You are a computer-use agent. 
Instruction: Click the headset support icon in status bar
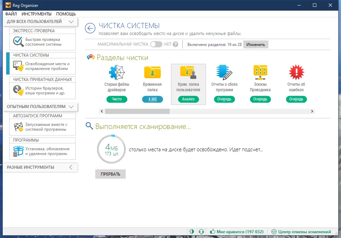coord(202,232)
